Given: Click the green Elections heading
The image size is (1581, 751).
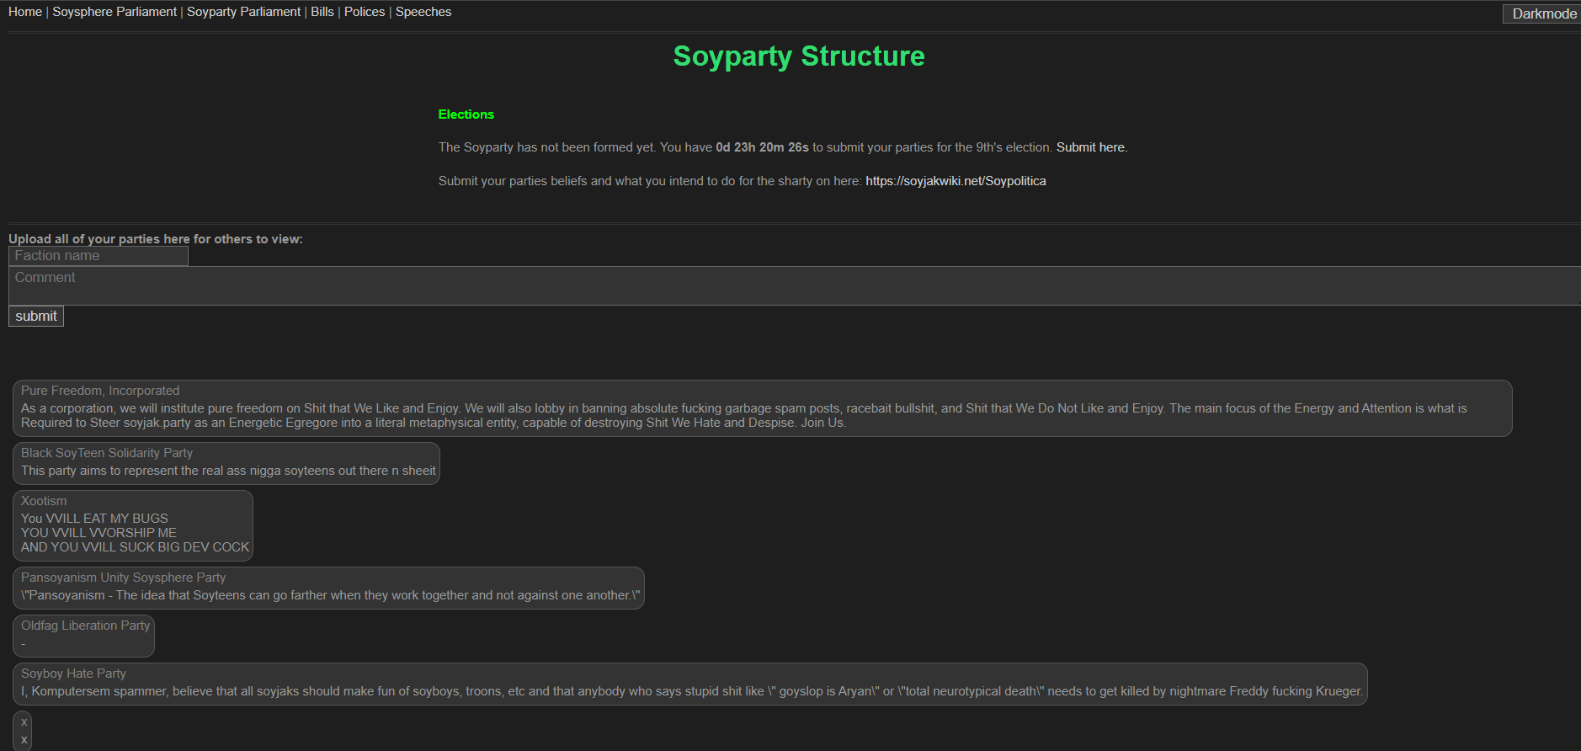Looking at the screenshot, I should pyautogui.click(x=466, y=115).
